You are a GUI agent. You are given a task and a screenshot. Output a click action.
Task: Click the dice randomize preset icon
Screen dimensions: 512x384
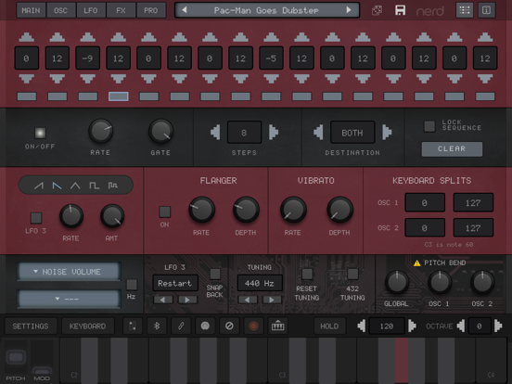(x=377, y=10)
